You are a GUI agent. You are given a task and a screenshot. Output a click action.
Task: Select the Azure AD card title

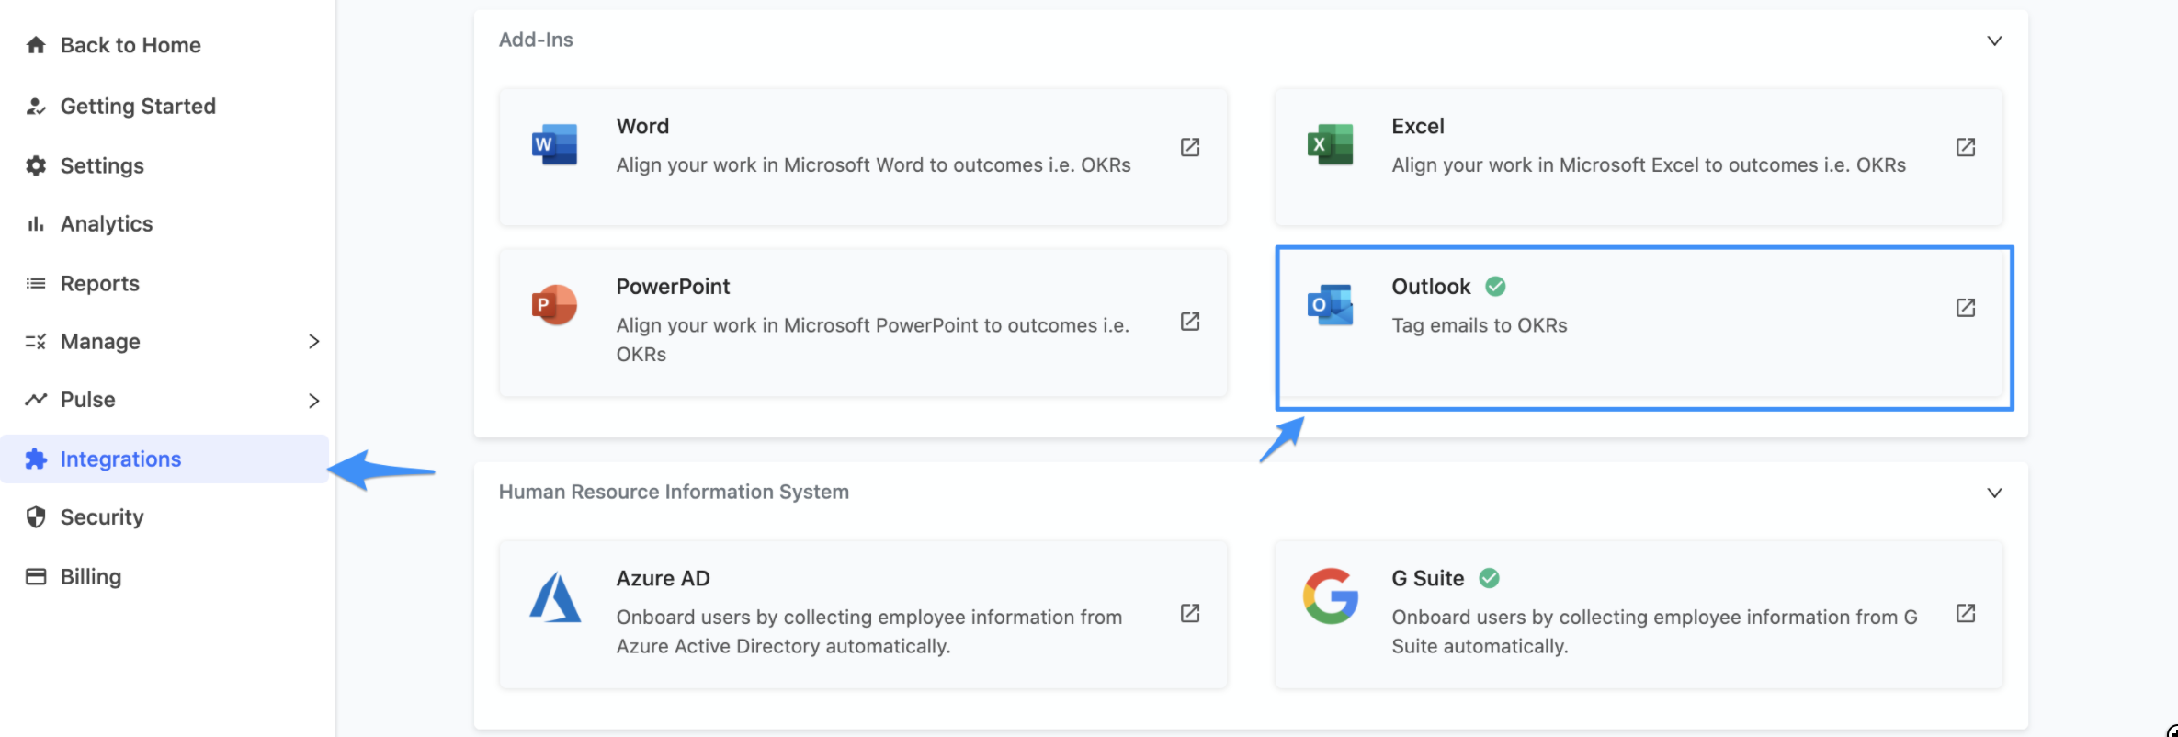tap(663, 578)
